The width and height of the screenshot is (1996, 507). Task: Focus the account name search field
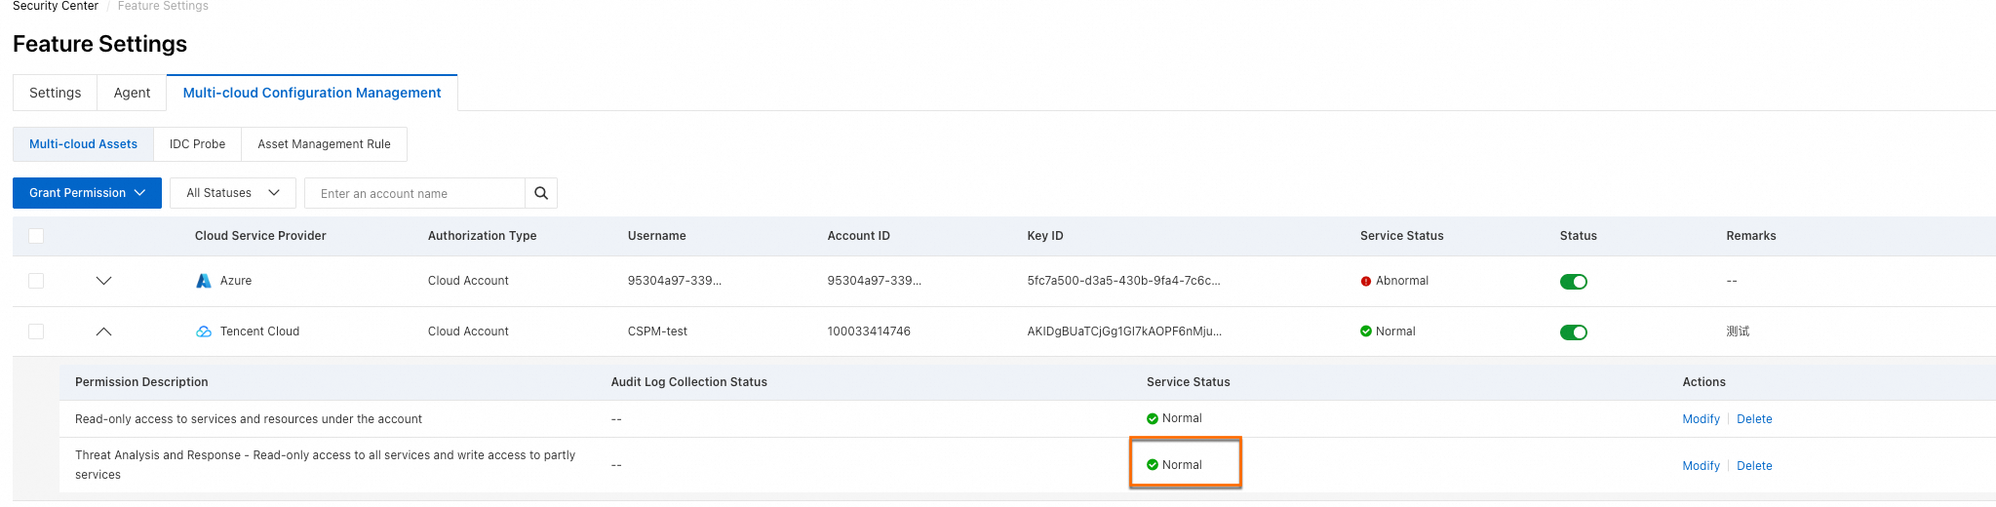click(414, 193)
